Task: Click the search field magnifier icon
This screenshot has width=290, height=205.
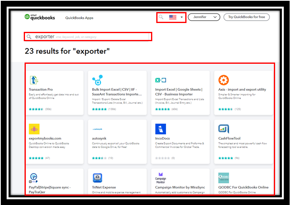Action: click(x=29, y=37)
